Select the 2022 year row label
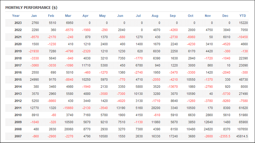Viewport: 255px width, 143px height. pyautogui.click(x=18, y=30)
